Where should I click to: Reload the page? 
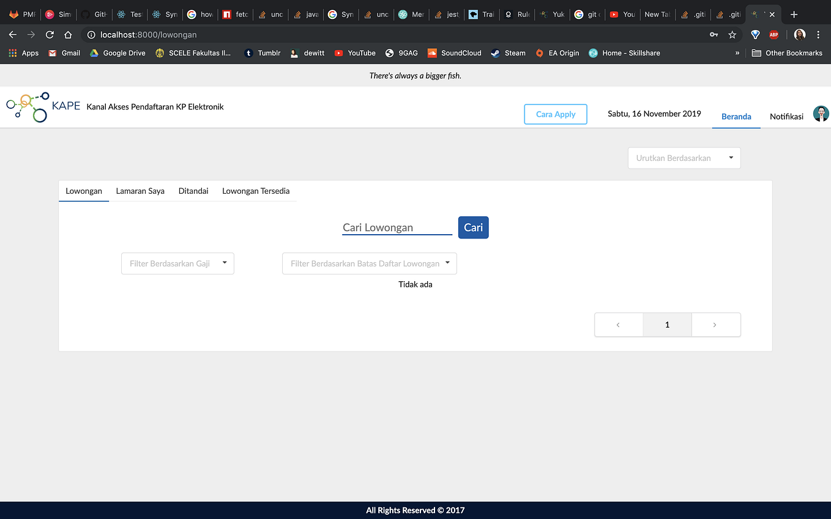point(50,35)
